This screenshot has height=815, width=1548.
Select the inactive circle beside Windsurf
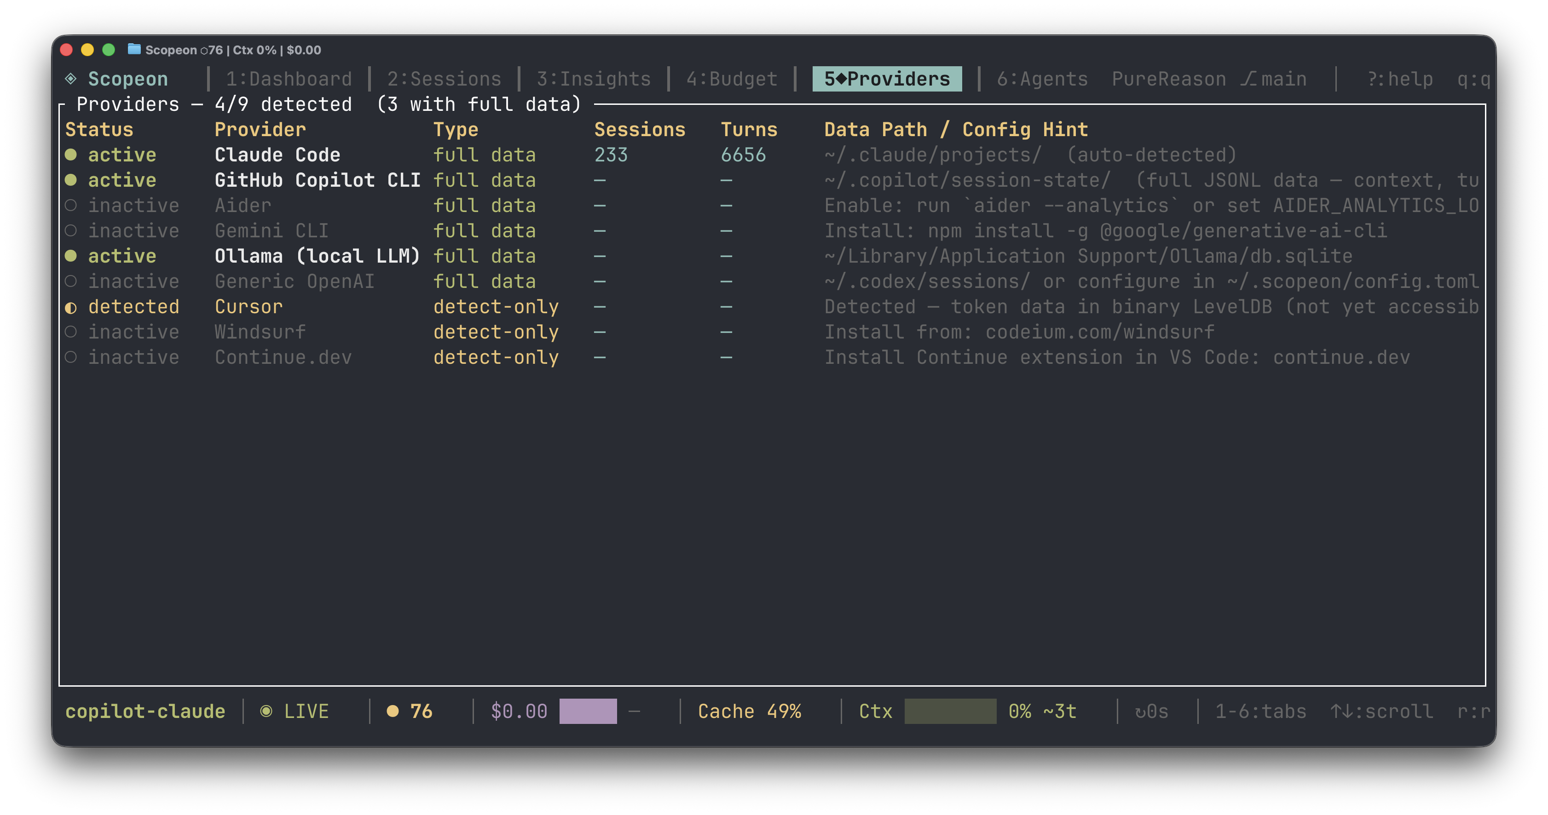[x=71, y=332]
